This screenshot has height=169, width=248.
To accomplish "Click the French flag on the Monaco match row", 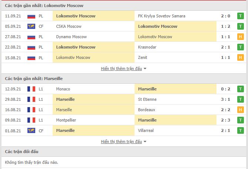I will point(31,89).
